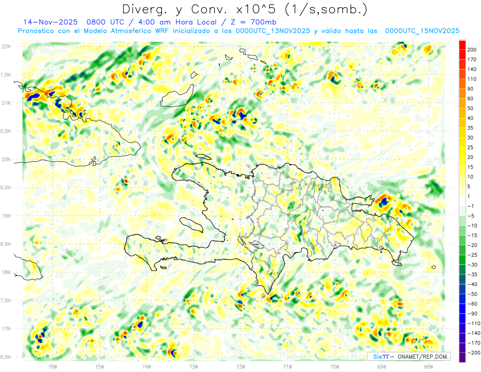This screenshot has width=481, height=372.
Task: Click the 73W longitude label
Action: 194,366
